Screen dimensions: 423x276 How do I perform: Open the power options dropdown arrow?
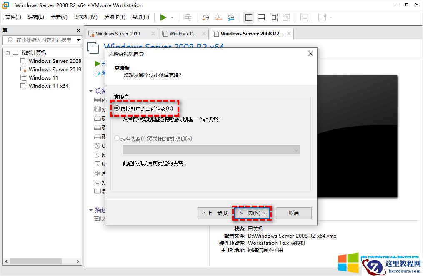click(x=172, y=17)
